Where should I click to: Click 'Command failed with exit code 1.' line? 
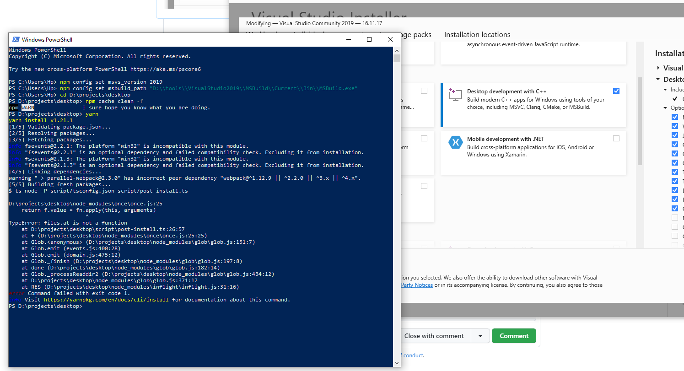79,293
